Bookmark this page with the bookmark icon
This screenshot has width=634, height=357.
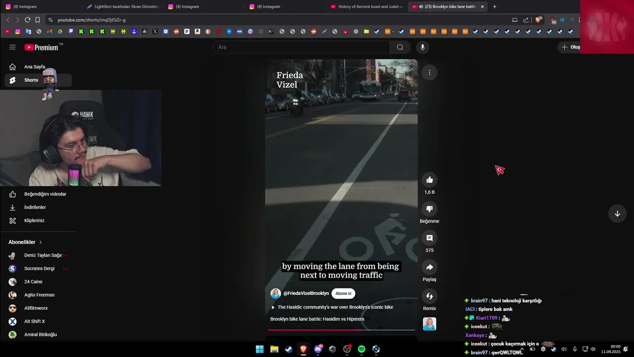37,20
